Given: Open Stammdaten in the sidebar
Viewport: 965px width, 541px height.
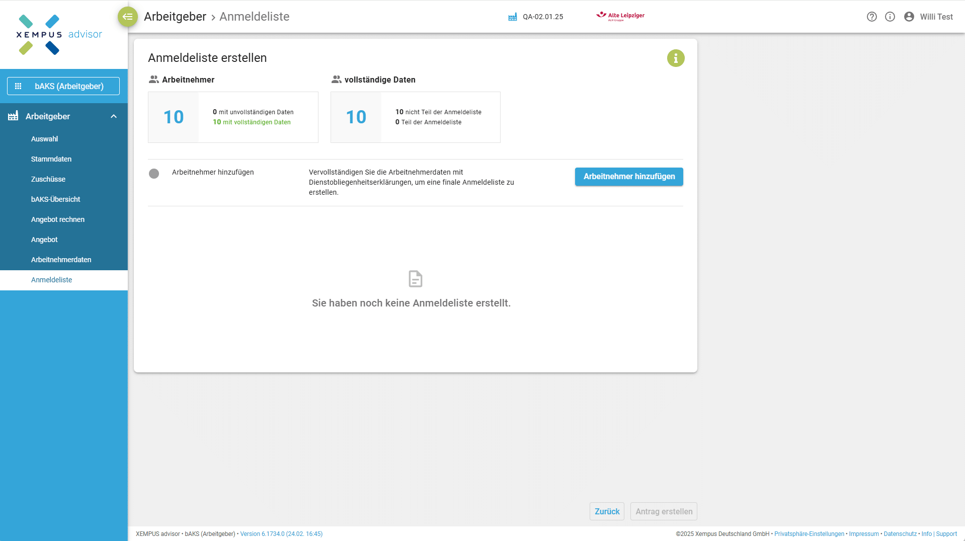Looking at the screenshot, I should click(51, 159).
